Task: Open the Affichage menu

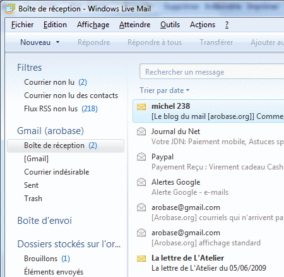Action: pos(93,25)
